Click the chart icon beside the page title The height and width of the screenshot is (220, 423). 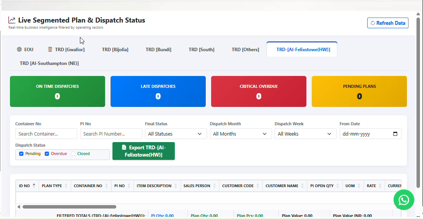(x=12, y=20)
